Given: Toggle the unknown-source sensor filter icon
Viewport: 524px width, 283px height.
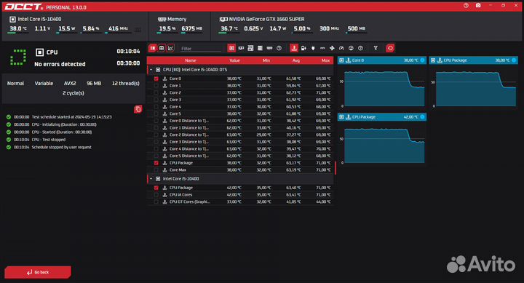Looking at the screenshot, I should pyautogui.click(x=279, y=48).
